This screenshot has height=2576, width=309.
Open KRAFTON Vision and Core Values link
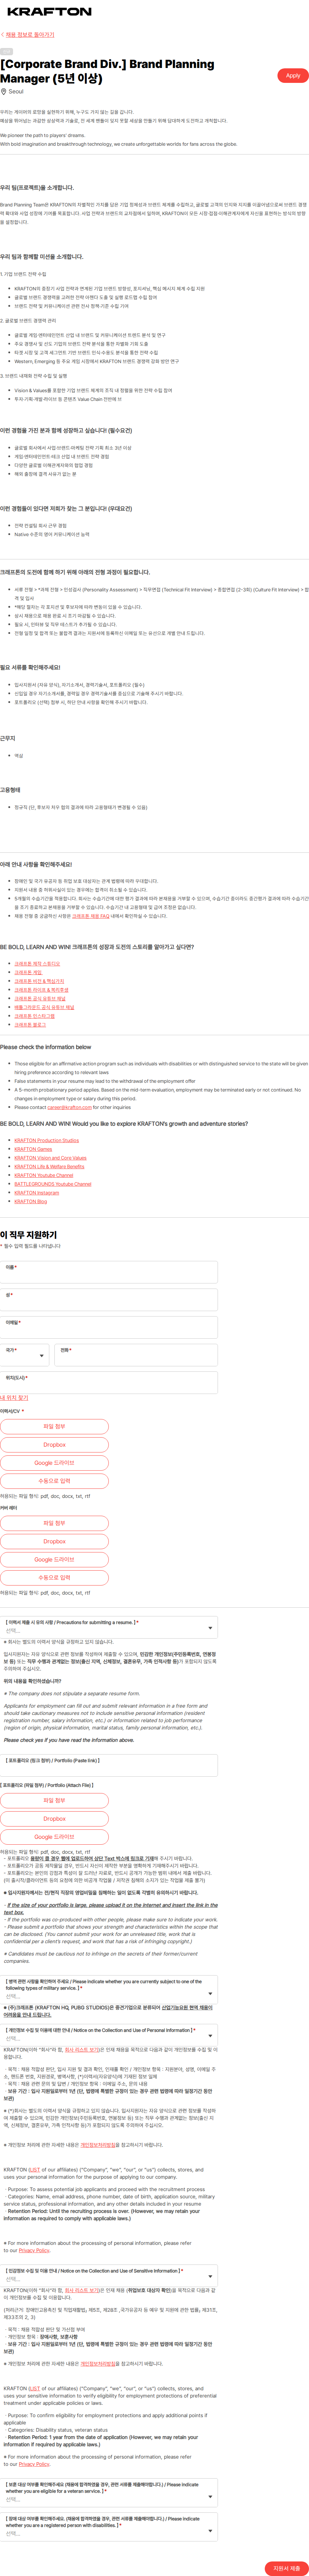point(51,1158)
